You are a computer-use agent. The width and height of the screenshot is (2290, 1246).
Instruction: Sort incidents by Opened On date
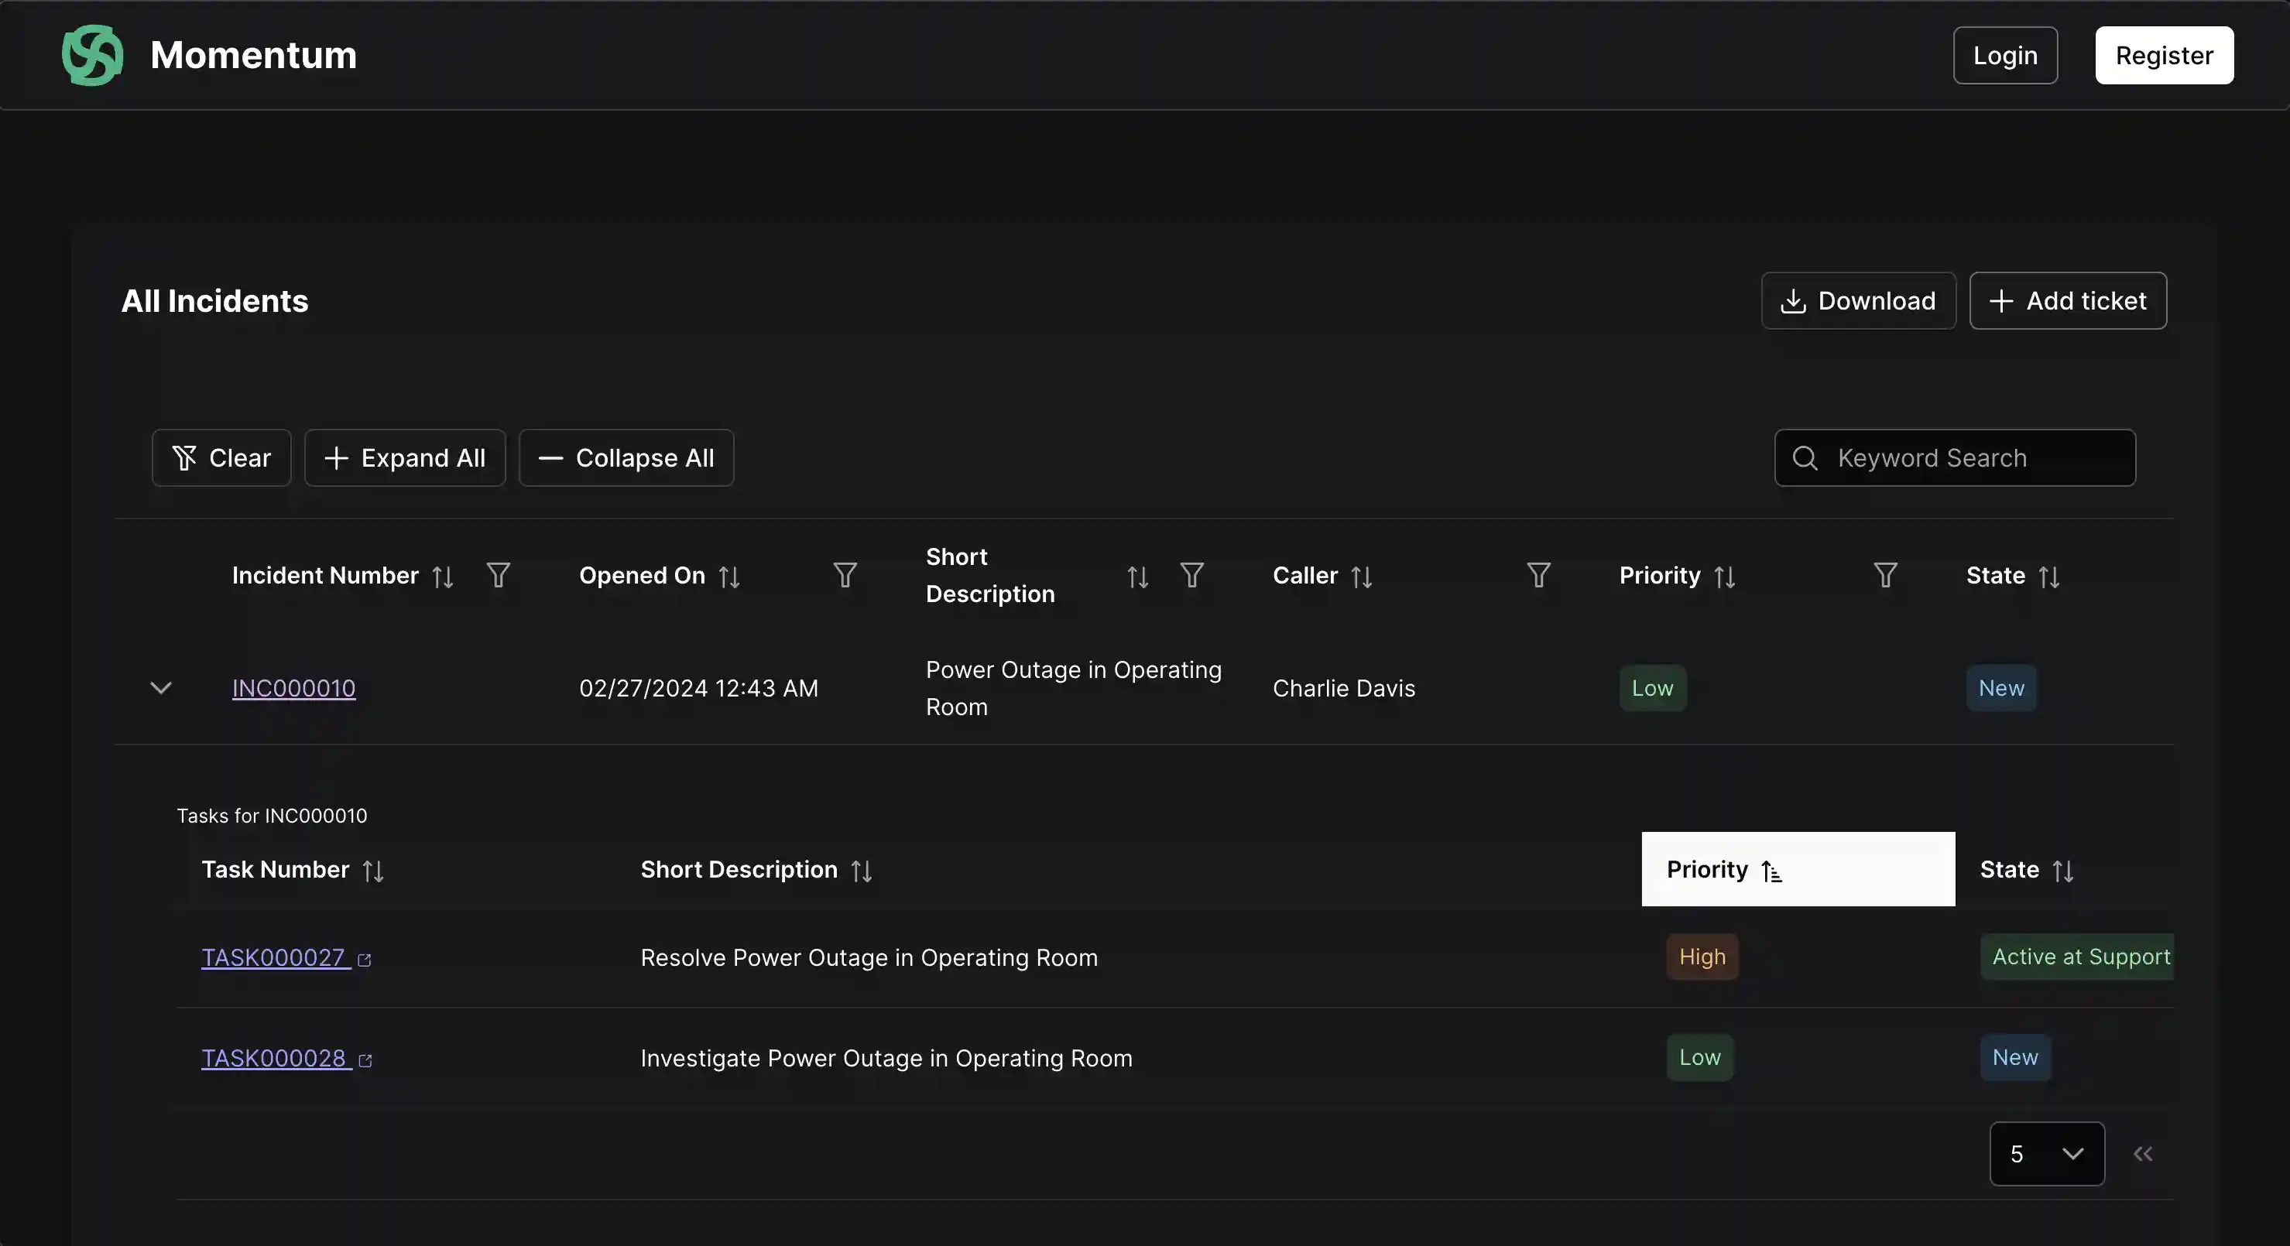(729, 577)
